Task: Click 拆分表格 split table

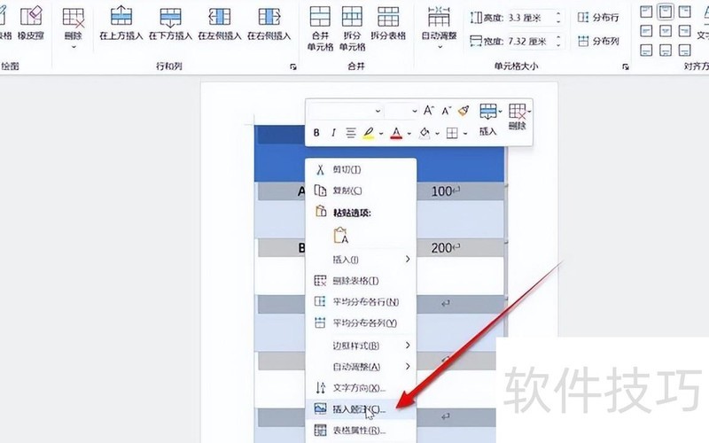Action: coord(388,23)
